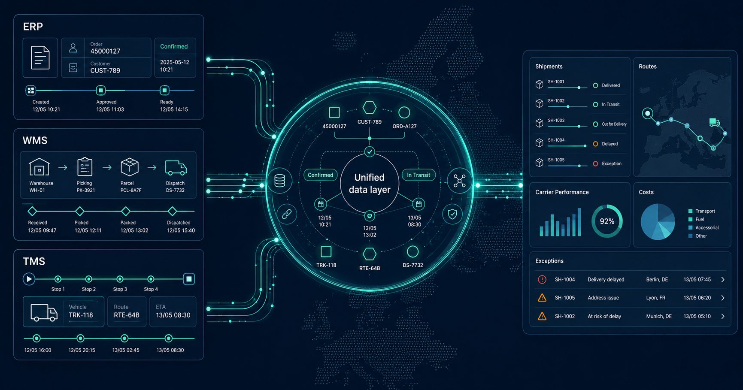
Task: Click the Created milestone marker in ERP
Action: point(30,91)
